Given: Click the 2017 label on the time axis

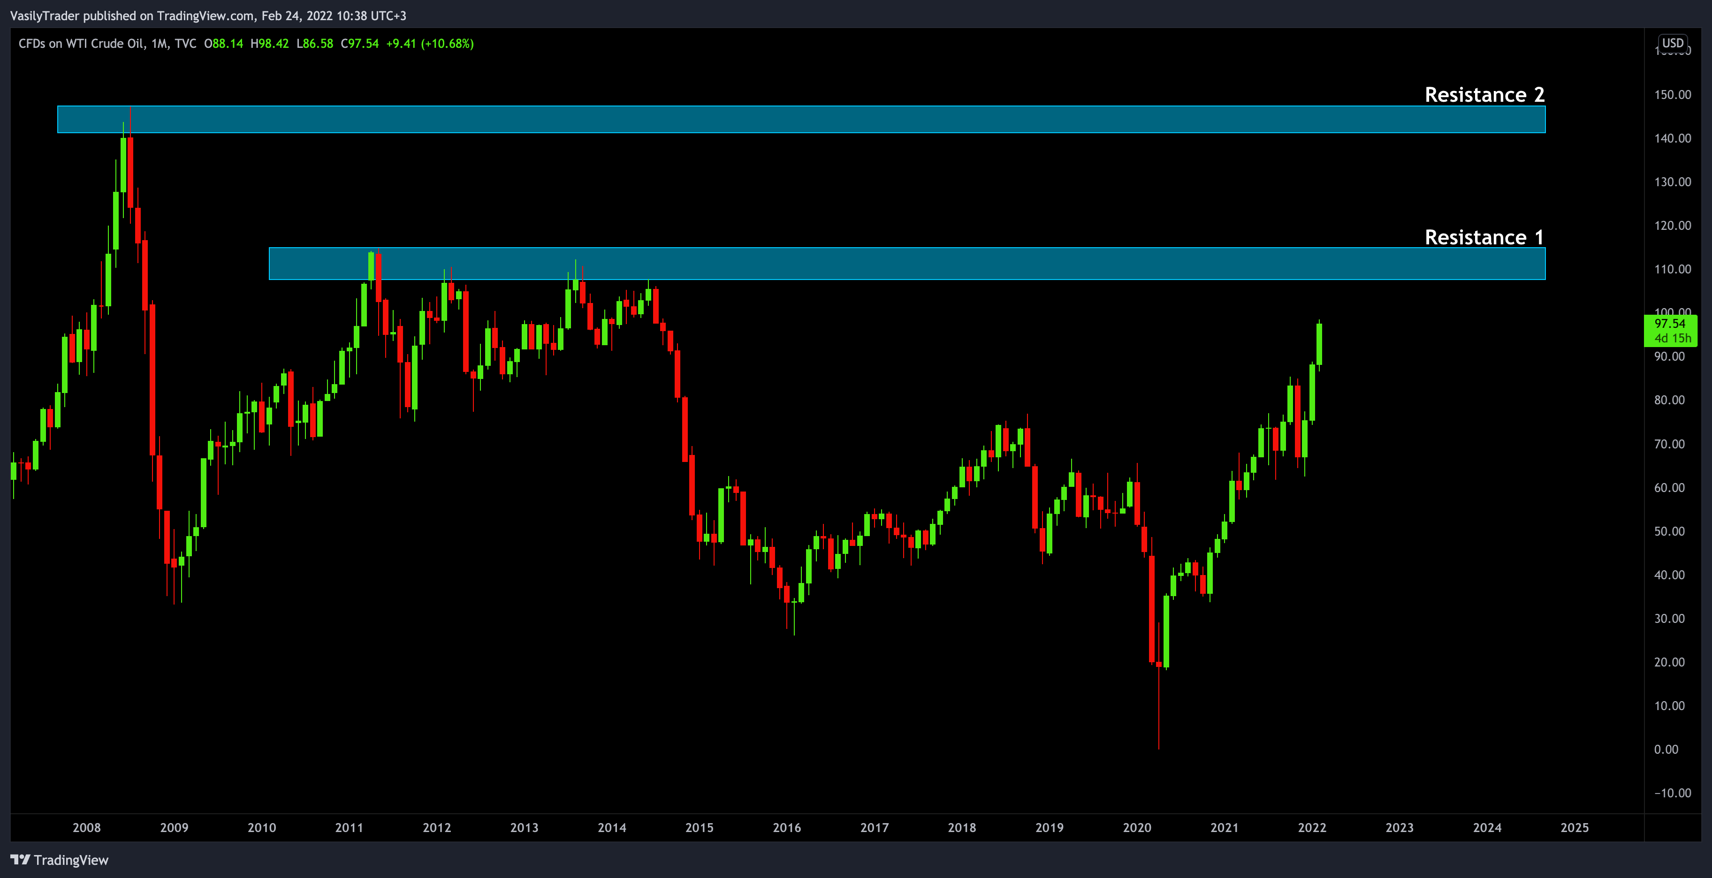Looking at the screenshot, I should coord(875,827).
